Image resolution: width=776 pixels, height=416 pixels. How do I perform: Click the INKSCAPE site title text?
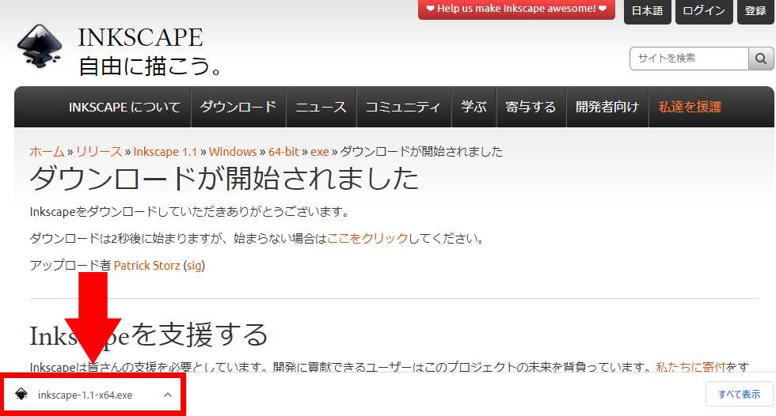141,37
